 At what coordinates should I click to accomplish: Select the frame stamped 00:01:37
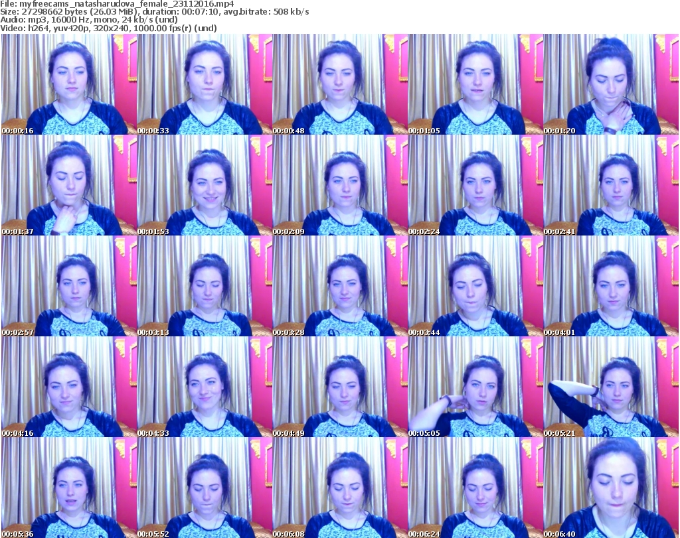click(x=69, y=185)
